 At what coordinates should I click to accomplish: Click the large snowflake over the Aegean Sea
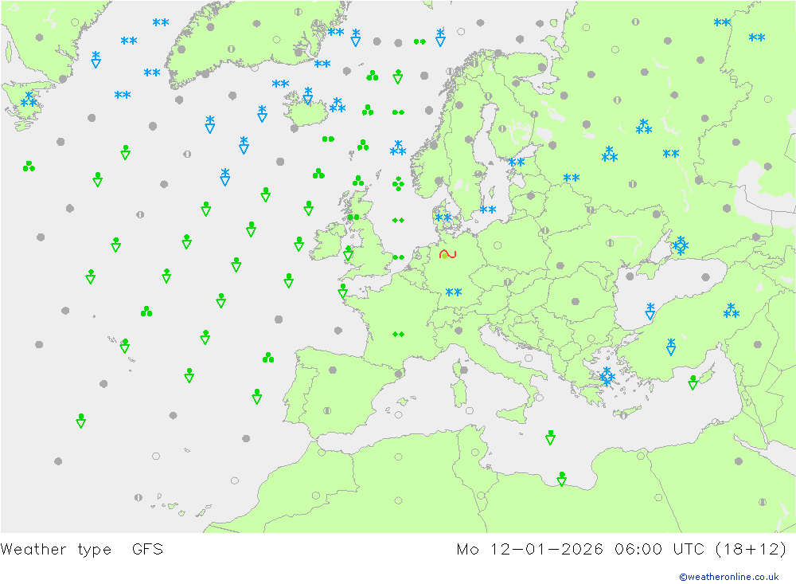(607, 376)
